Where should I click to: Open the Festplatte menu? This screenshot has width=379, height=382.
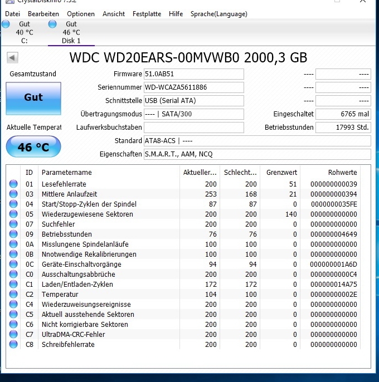pos(147,14)
